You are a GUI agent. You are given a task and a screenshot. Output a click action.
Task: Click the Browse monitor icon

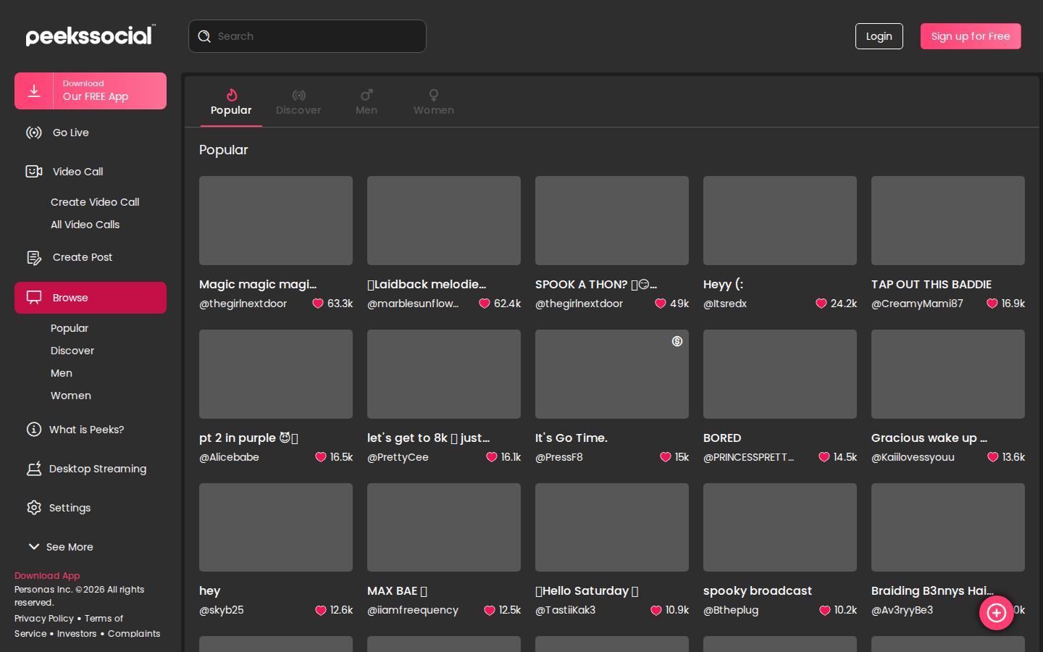(x=34, y=298)
